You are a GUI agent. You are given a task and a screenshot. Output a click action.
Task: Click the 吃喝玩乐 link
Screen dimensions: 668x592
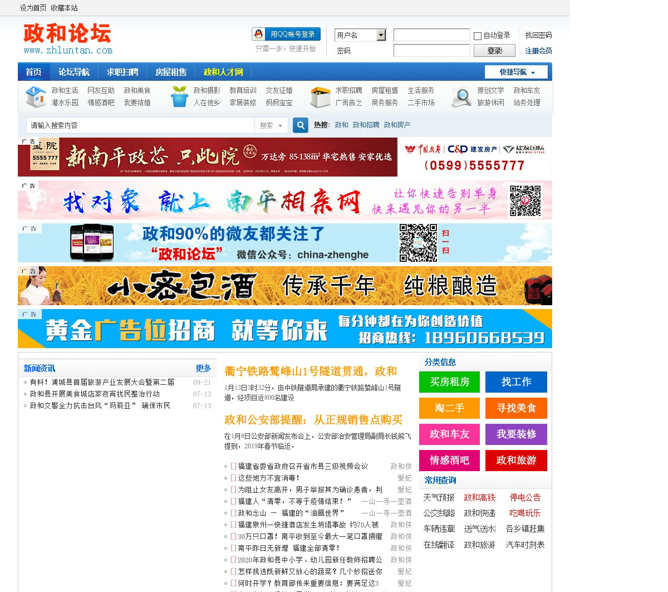coord(525,513)
